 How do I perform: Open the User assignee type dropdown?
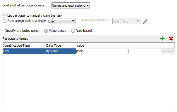point(61,21)
